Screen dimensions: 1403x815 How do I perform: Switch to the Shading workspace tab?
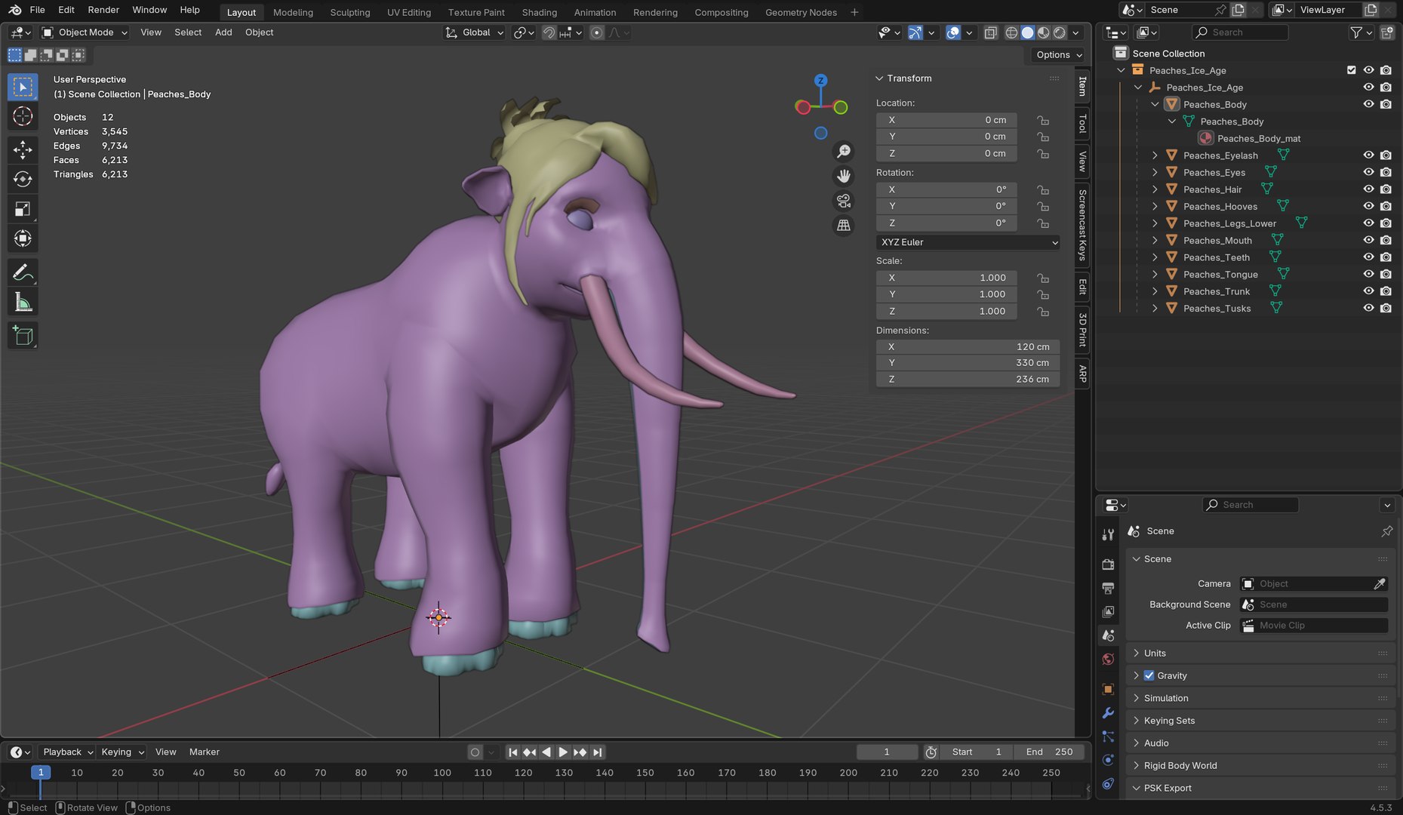click(x=540, y=12)
